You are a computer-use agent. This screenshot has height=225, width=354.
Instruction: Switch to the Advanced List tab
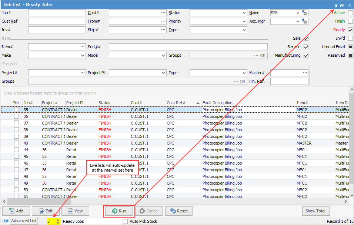[24, 221]
